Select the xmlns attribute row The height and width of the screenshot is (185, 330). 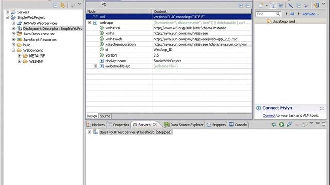(x=169, y=33)
